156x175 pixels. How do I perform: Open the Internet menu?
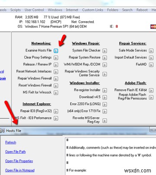coord(72,10)
